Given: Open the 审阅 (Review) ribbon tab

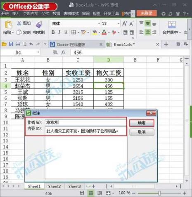Looking at the screenshot, I should tap(86, 14).
